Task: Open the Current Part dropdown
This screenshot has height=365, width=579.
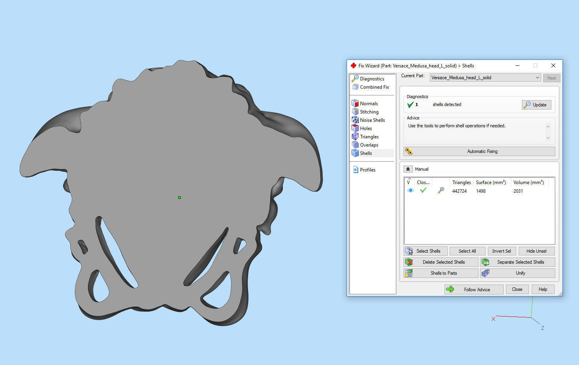Action: click(x=485, y=78)
